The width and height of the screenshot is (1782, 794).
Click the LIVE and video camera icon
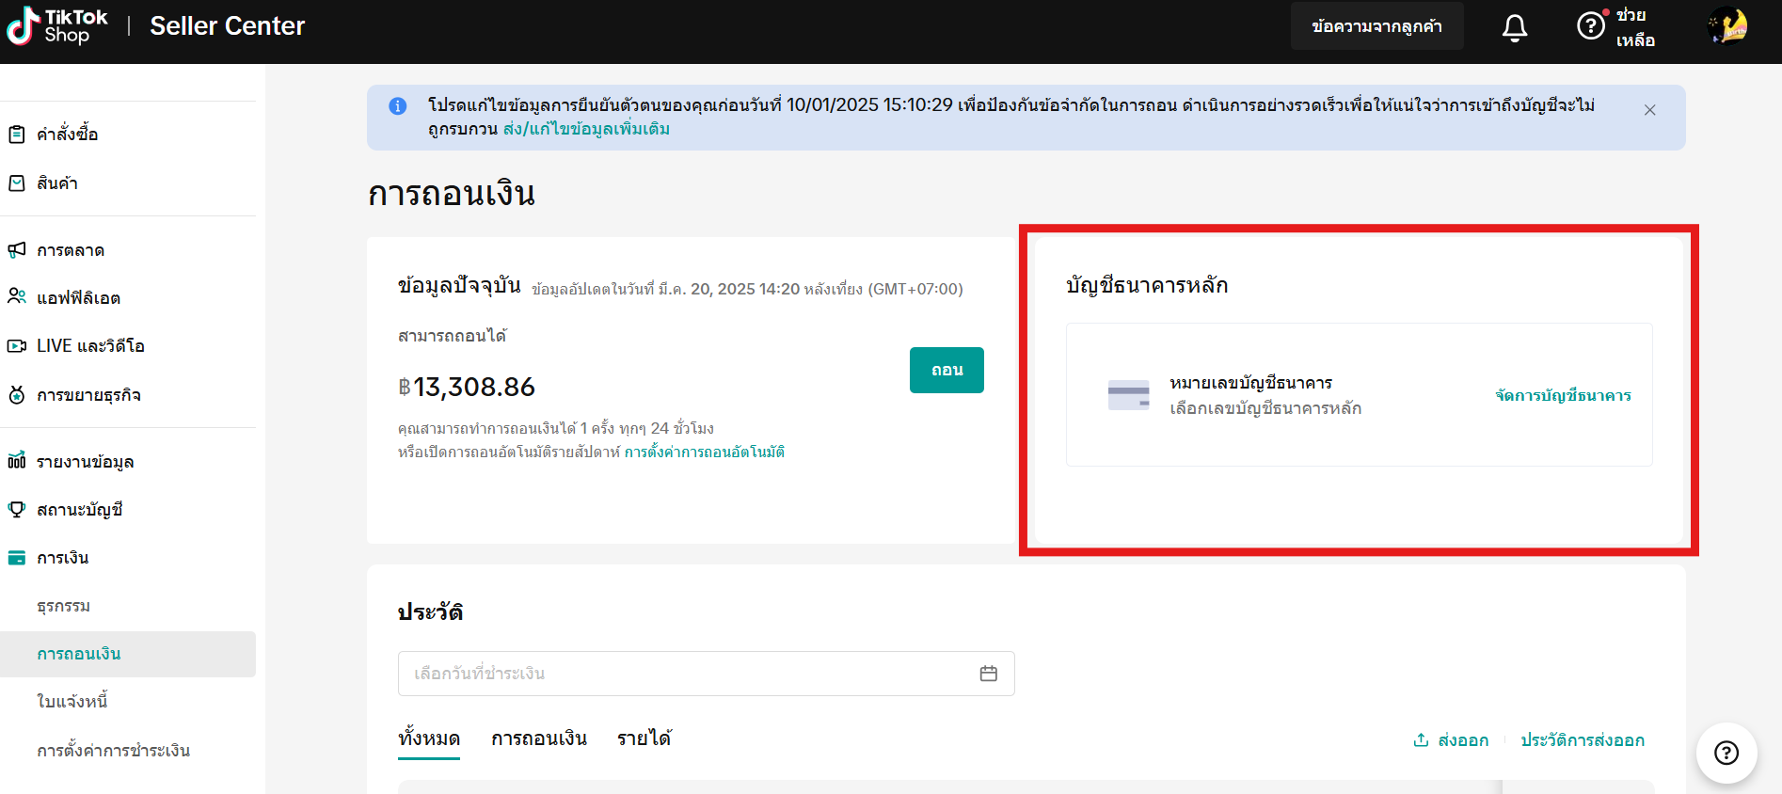17,346
